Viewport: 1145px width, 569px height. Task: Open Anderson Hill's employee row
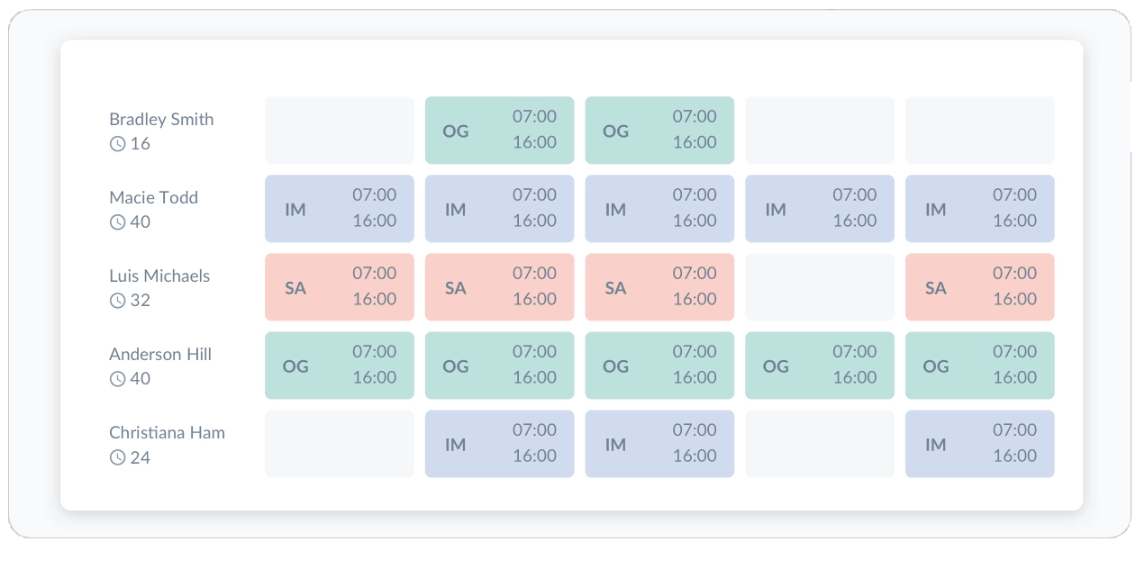[x=160, y=354]
